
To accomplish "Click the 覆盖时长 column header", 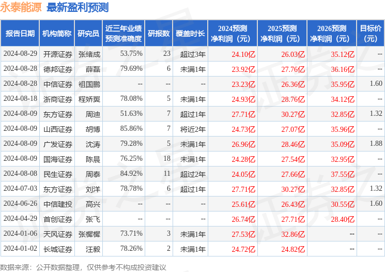I will 190,34.
